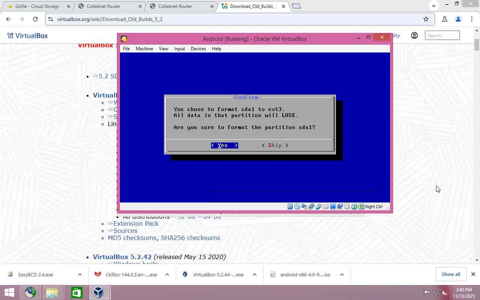480x300 pixels.
Task: Open the Help menu in VirtualBox
Action: [216, 49]
